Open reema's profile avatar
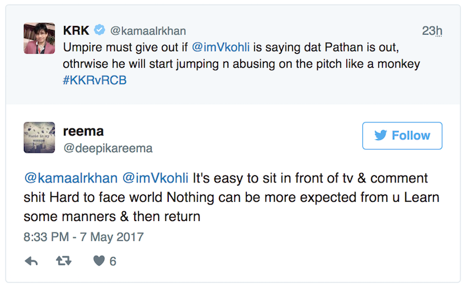Screen dimensions: 467x289 [39, 138]
